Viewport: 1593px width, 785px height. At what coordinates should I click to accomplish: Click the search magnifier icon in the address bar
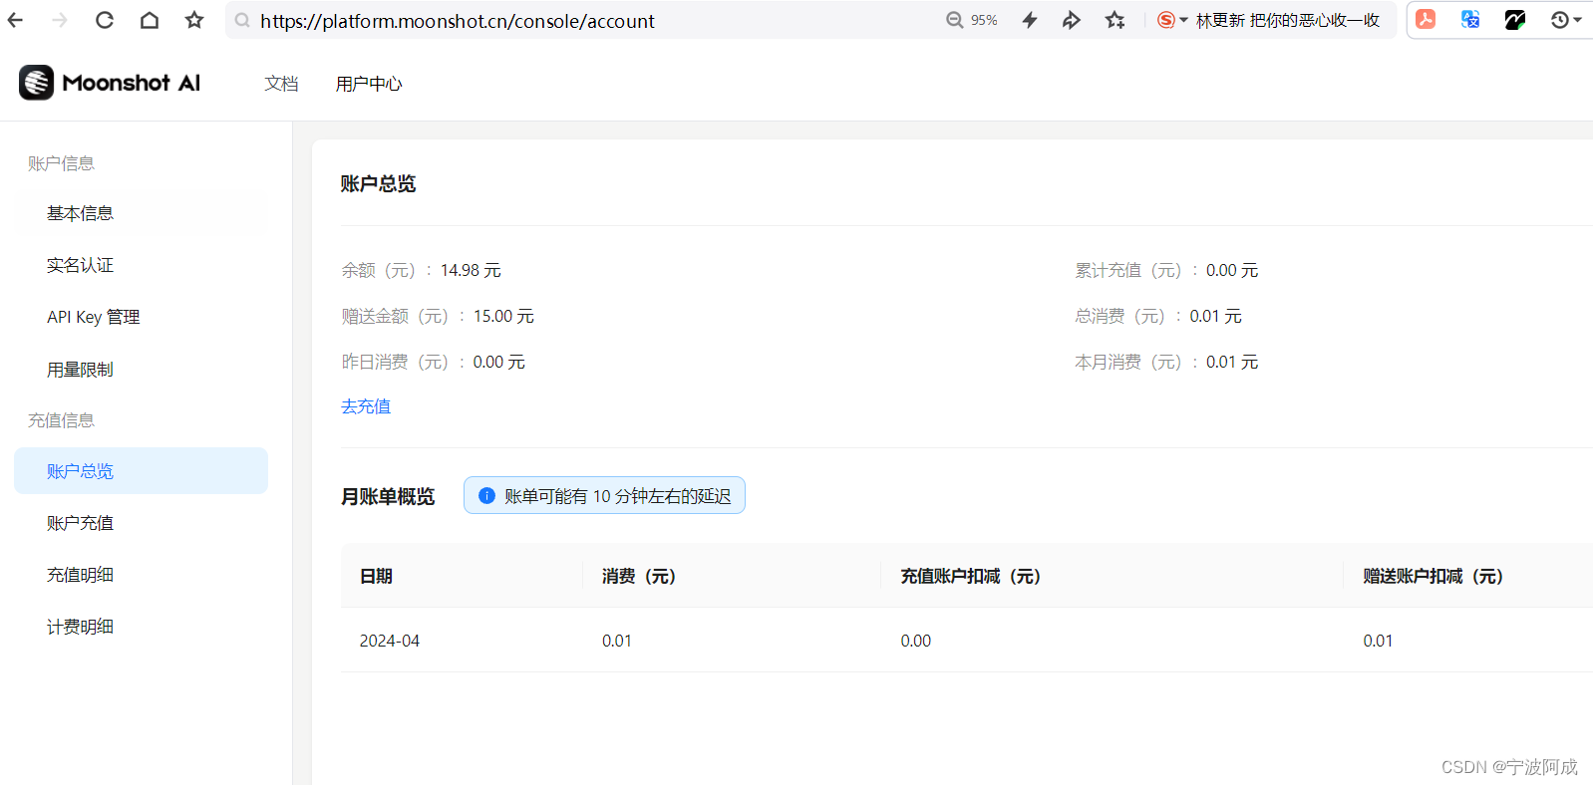point(242,20)
